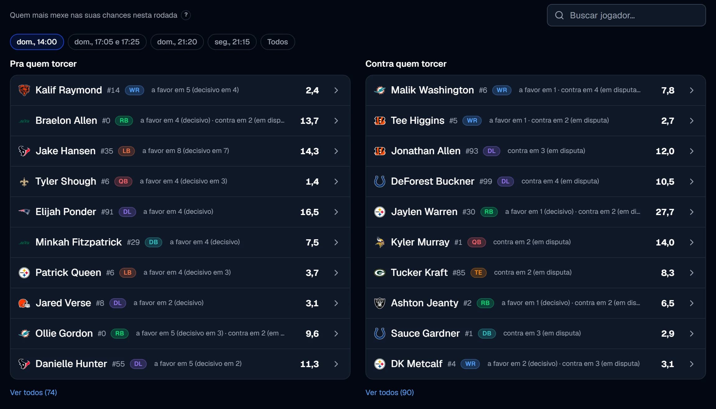This screenshot has width=716, height=409.
Task: Open Minkah Fitzpatrick player name
Action: coord(78,242)
